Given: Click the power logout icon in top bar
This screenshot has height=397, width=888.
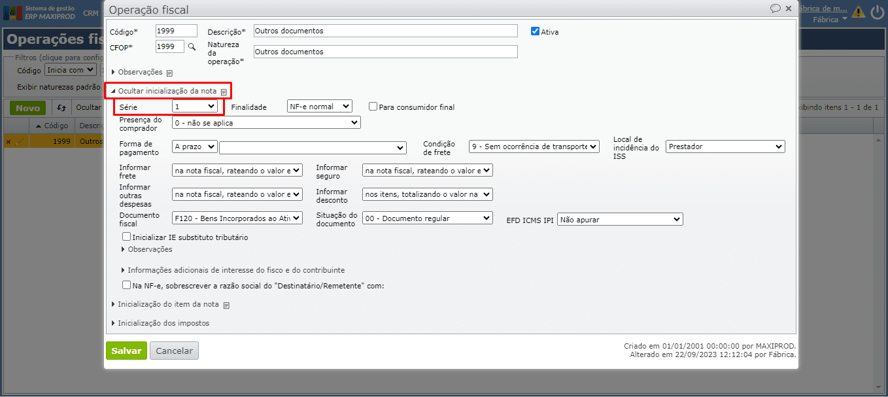Looking at the screenshot, I should click(x=877, y=12).
